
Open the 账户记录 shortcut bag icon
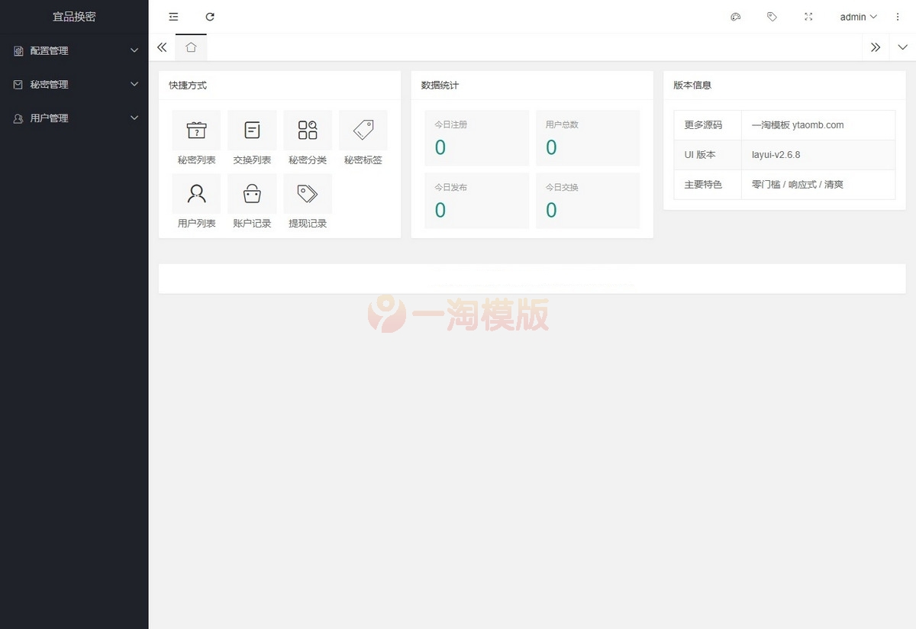[252, 194]
